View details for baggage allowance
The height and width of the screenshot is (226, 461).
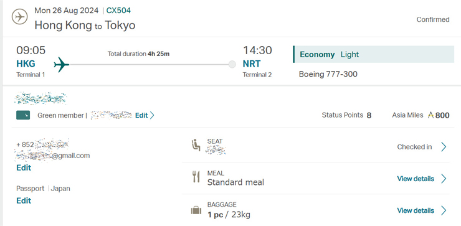[x=416, y=210]
